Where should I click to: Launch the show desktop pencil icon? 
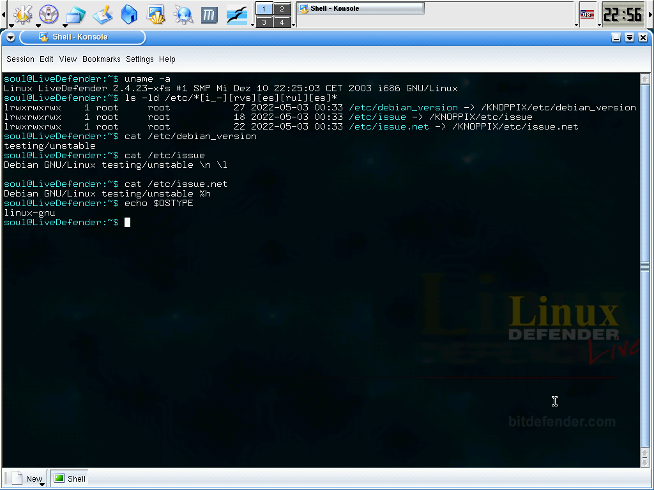[x=102, y=14]
